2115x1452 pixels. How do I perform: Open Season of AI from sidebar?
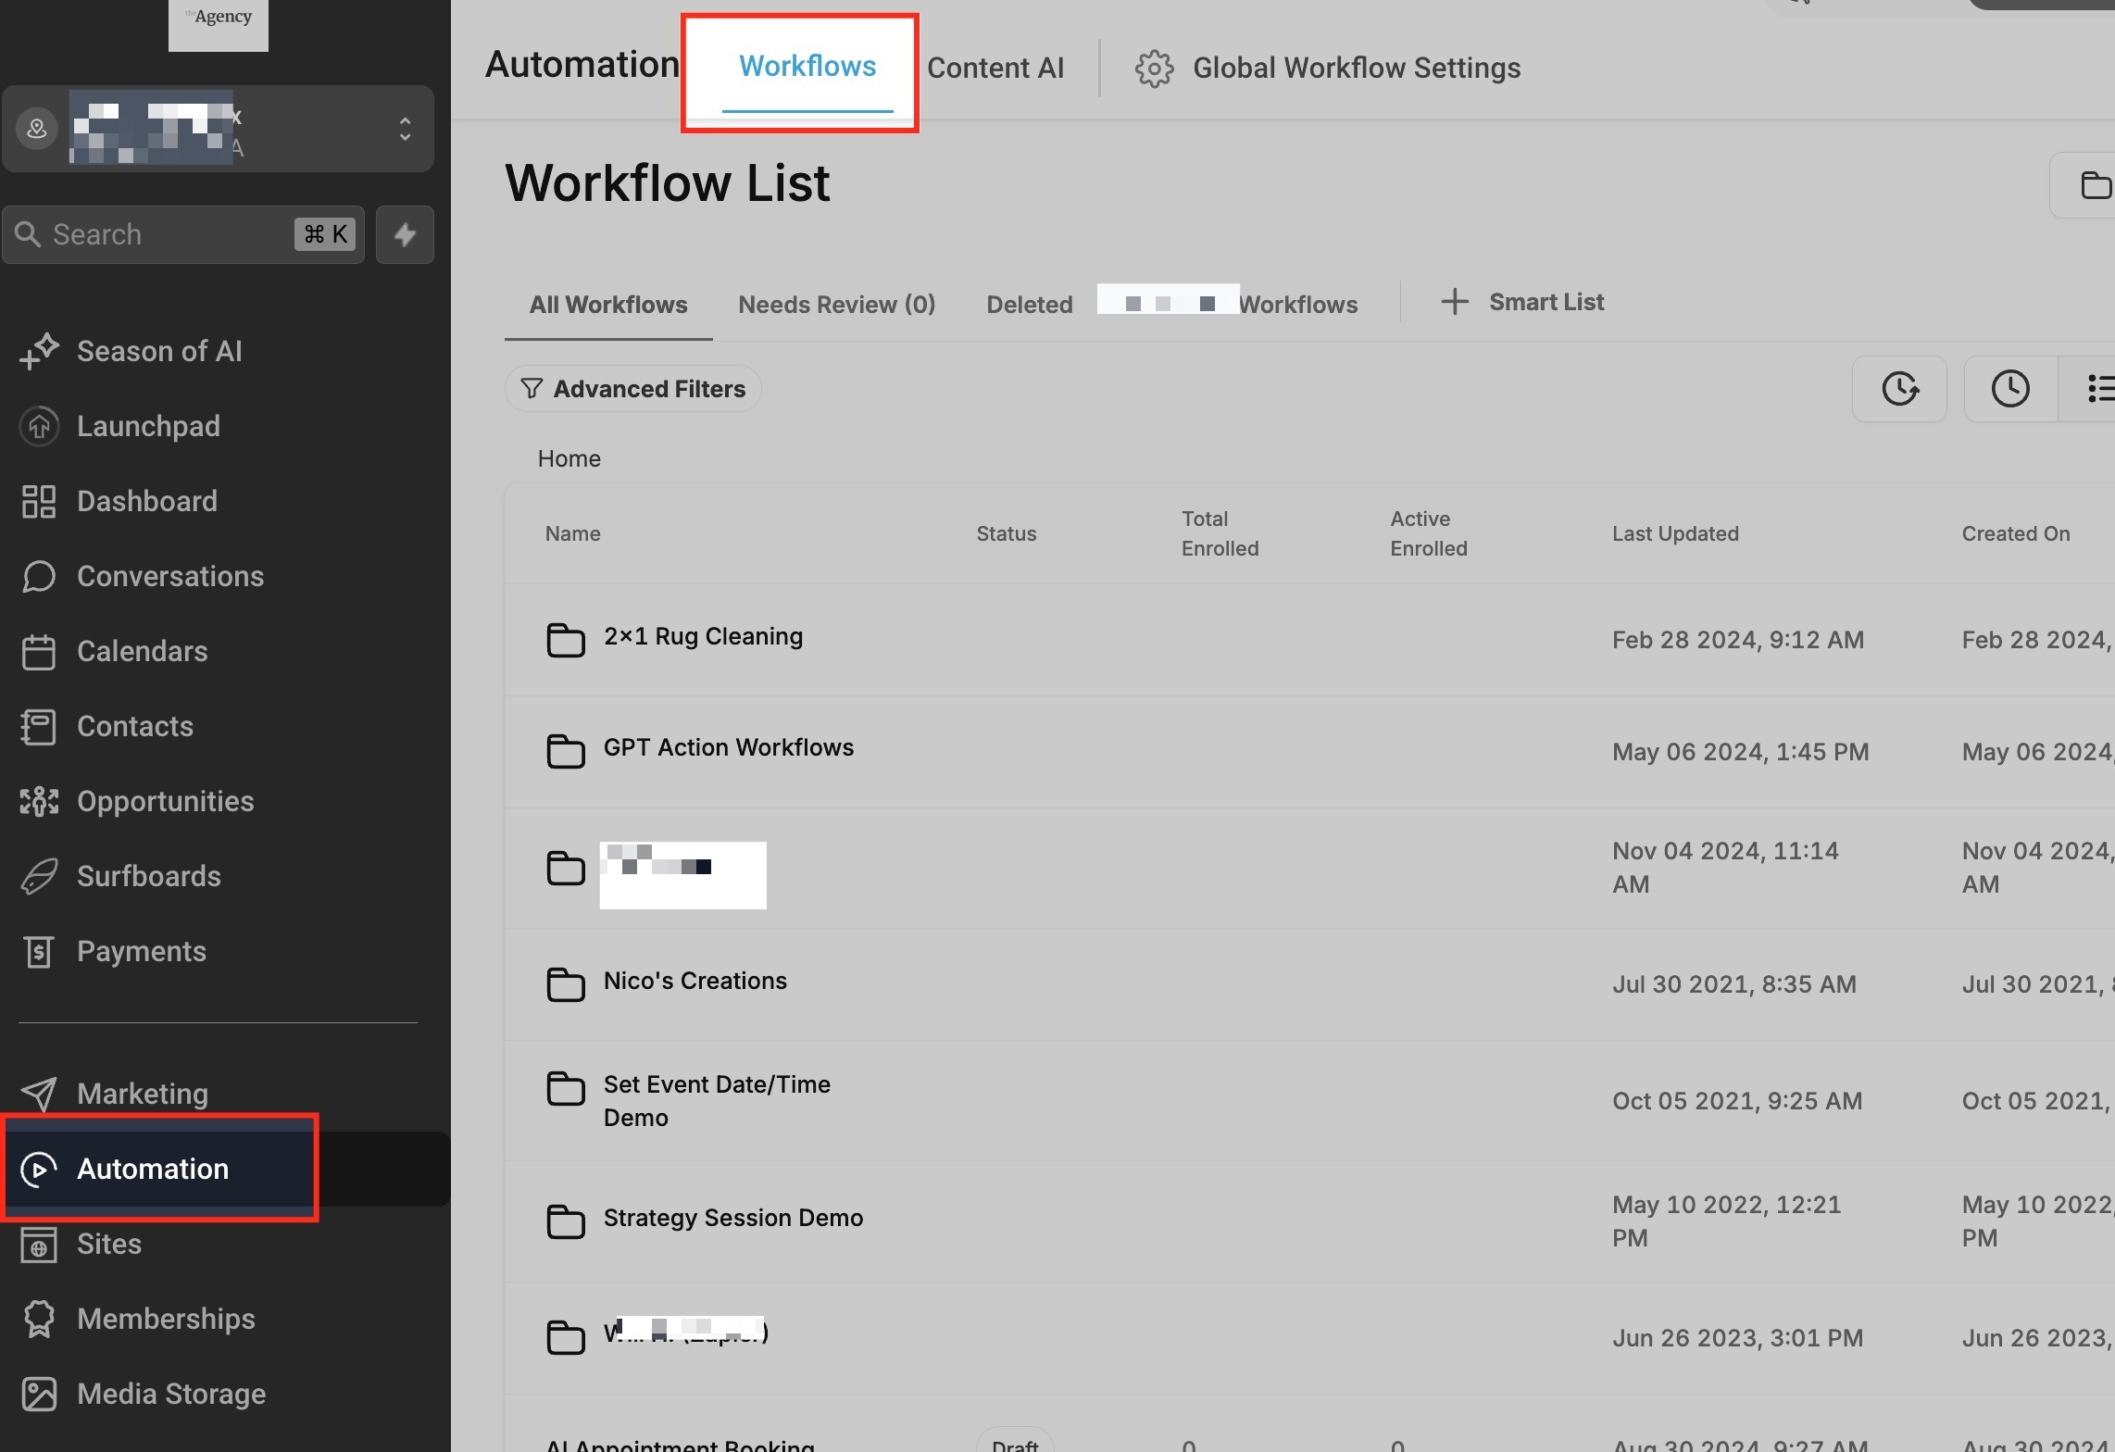[x=158, y=351]
